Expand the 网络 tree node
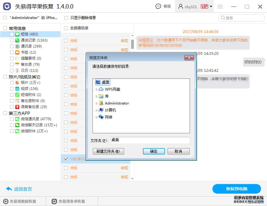The height and width of the screenshot is (206, 267). pyautogui.click(x=96, y=117)
